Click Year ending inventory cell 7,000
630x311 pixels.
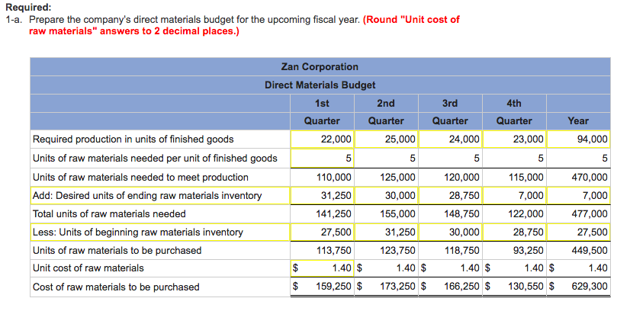point(578,196)
